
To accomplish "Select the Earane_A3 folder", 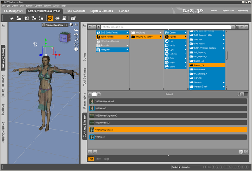I will 207,61.
